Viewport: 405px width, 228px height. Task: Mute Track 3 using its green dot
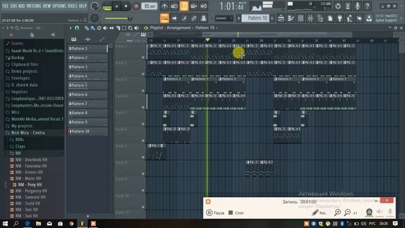coord(143,91)
